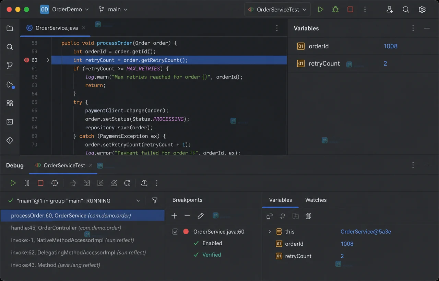Open Debug panel options kebab menu
The height and width of the screenshot is (281, 439).
[x=413, y=165]
